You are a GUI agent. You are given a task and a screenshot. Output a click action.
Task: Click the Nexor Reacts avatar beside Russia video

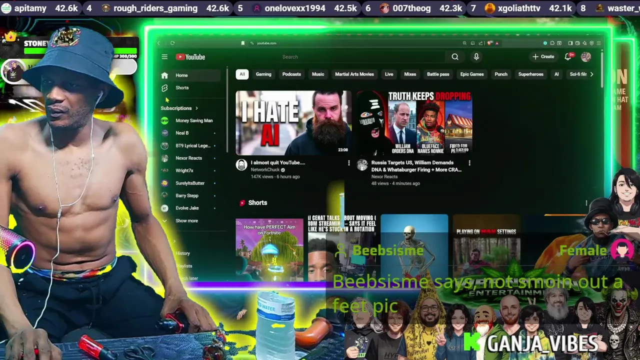[362, 165]
